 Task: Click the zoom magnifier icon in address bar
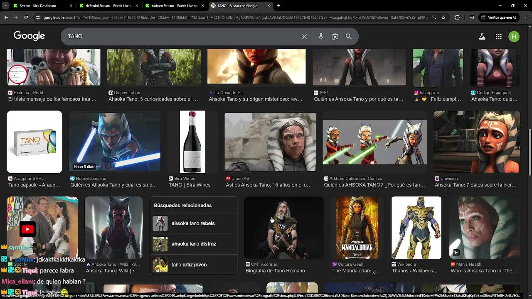[x=434, y=17]
